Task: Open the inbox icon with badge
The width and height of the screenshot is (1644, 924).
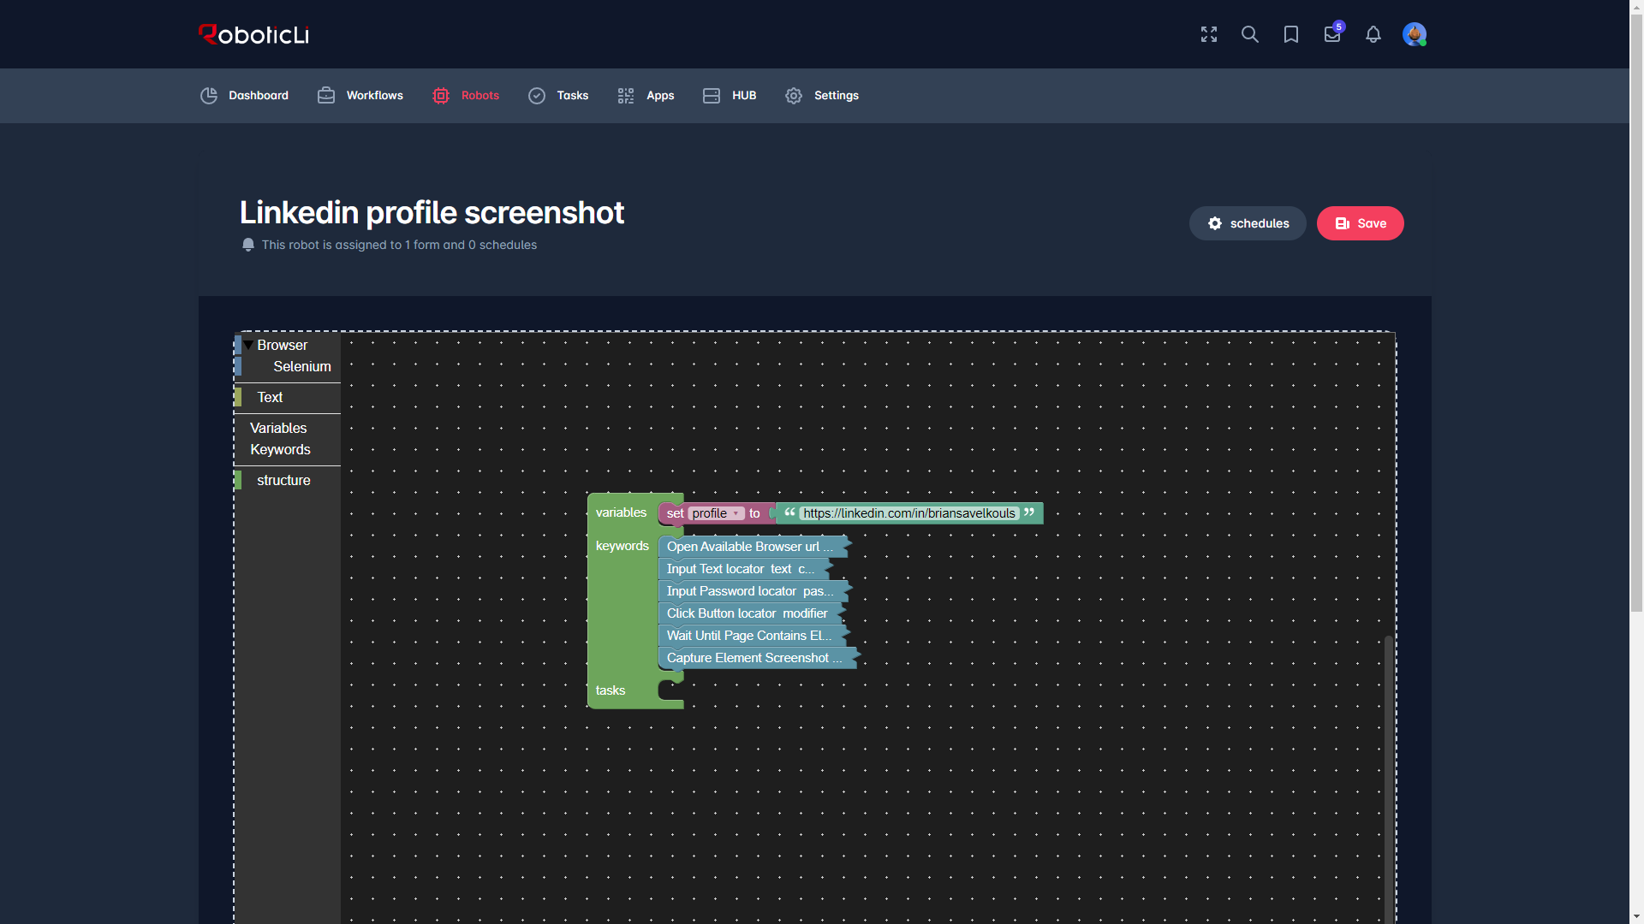Action: (x=1332, y=34)
